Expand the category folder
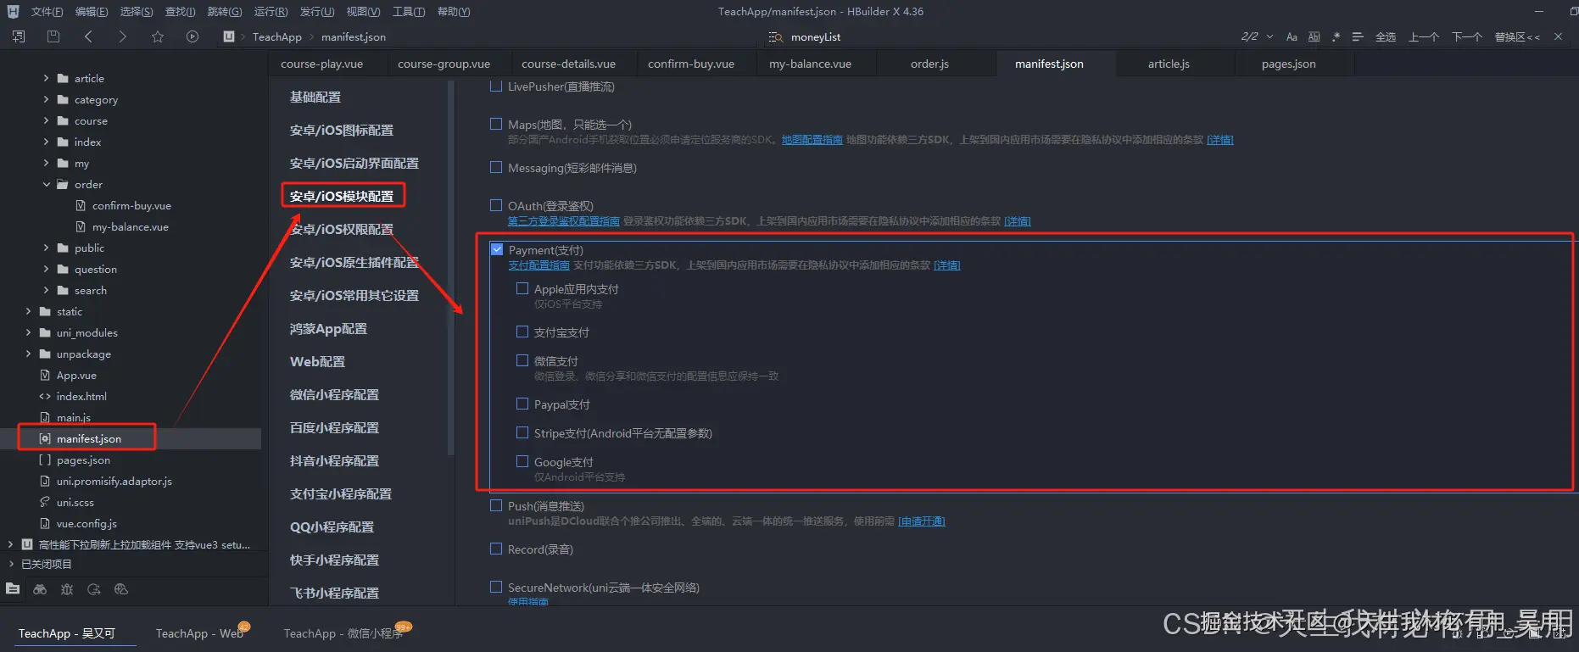This screenshot has height=652, width=1579. click(46, 99)
